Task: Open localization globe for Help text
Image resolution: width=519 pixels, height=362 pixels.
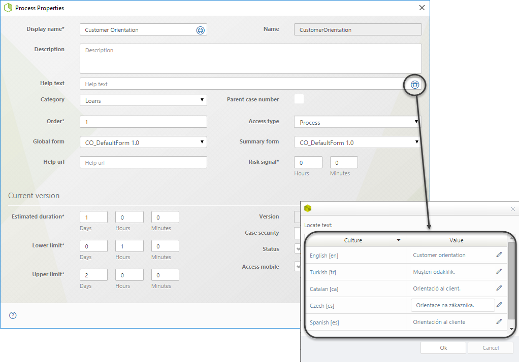Action: click(415, 85)
